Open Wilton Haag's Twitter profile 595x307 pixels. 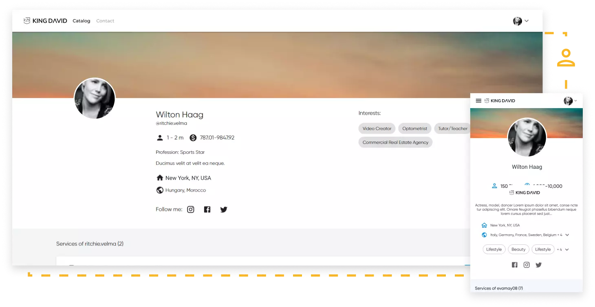(223, 209)
